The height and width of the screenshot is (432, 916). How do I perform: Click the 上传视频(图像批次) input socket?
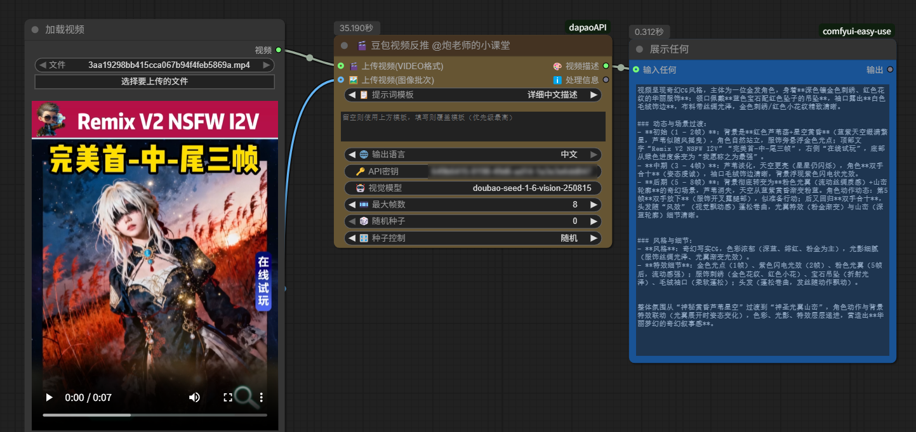tap(341, 80)
